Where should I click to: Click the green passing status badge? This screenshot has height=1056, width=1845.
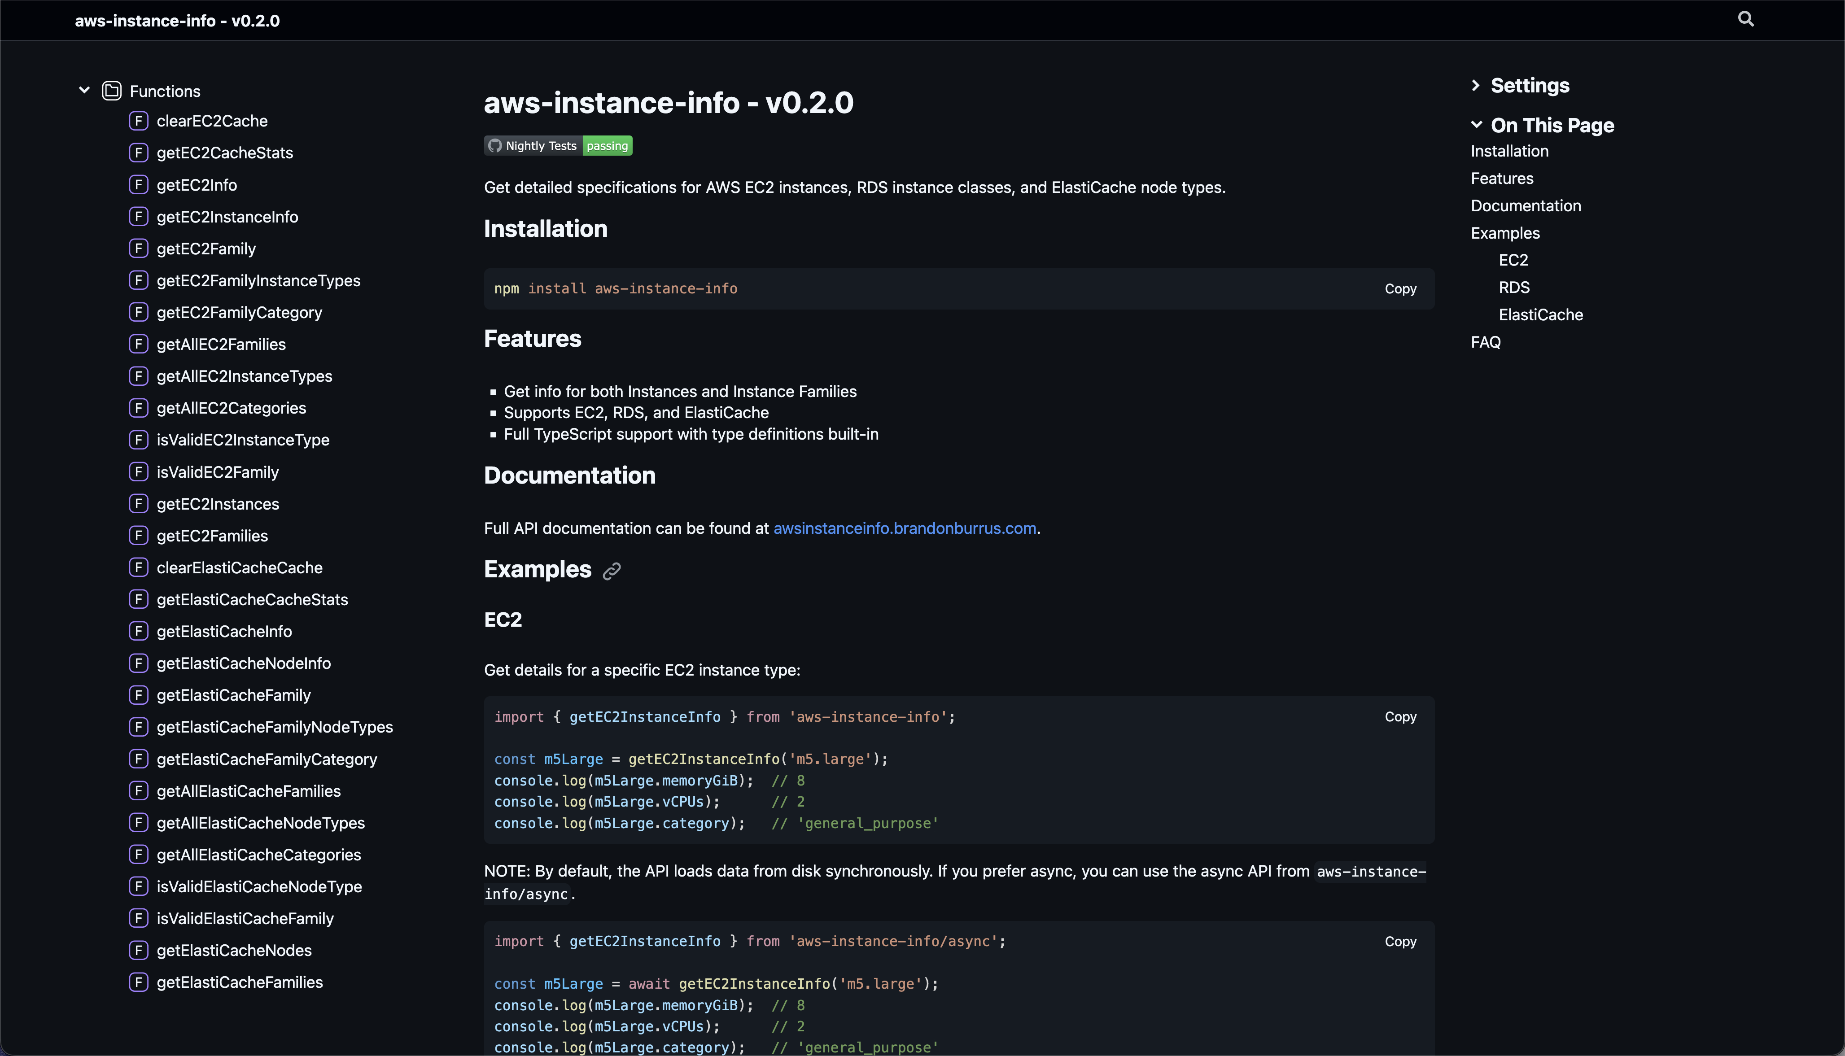607,145
